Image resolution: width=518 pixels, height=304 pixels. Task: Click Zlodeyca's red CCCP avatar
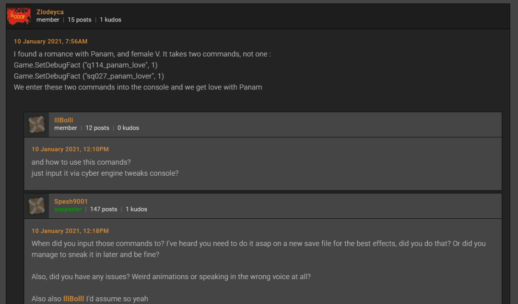(19, 16)
